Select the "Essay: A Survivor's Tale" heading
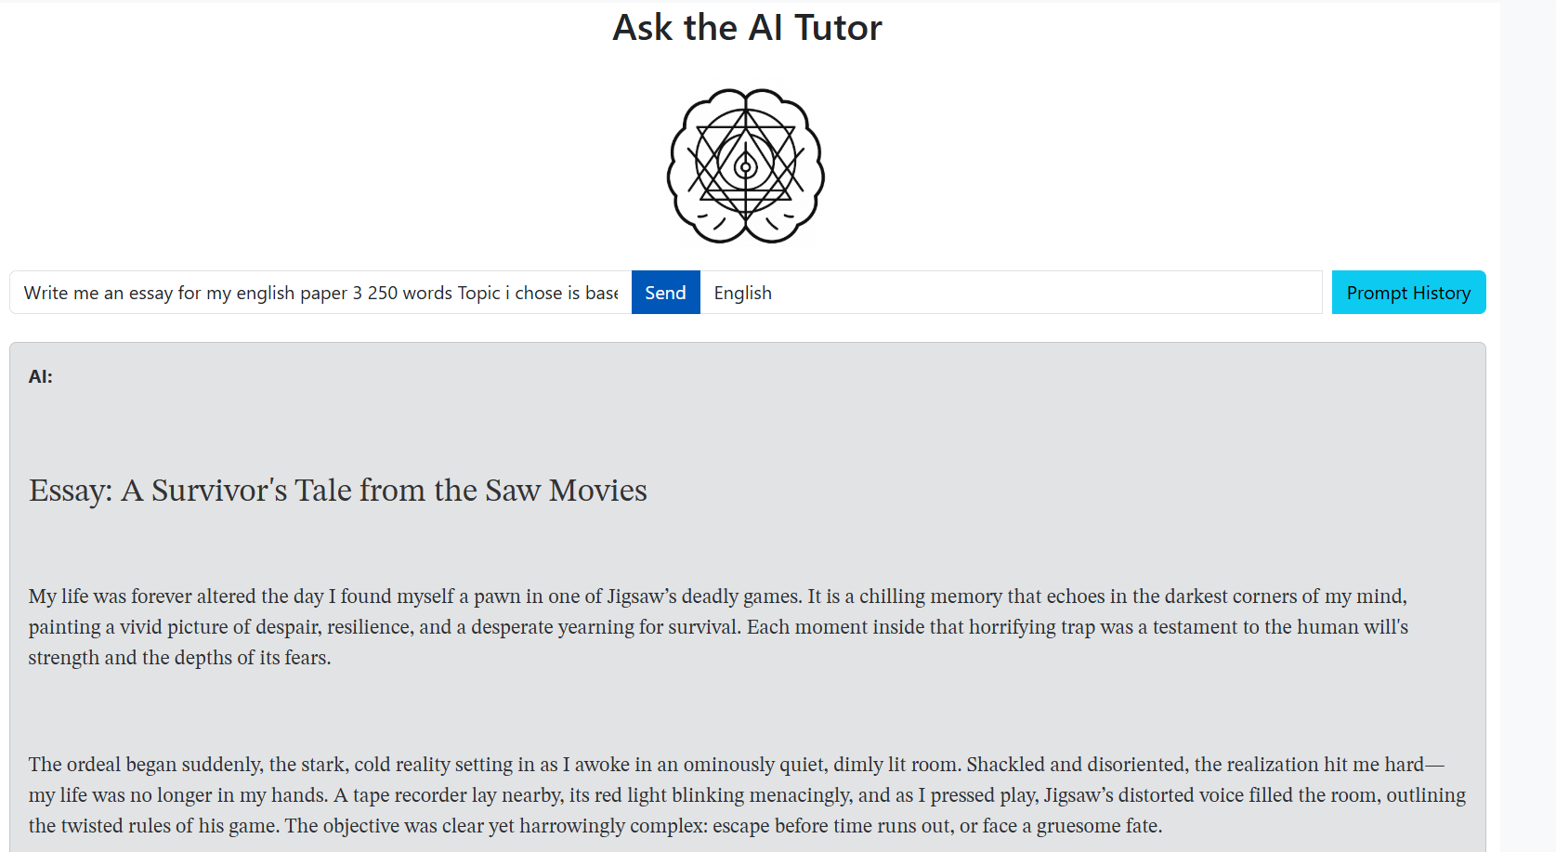Screen dimensions: 1556x852 click(x=337, y=490)
